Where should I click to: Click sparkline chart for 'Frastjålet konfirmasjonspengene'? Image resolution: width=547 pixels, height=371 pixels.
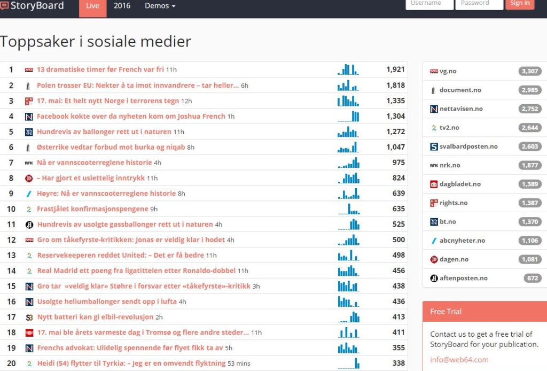pos(349,208)
